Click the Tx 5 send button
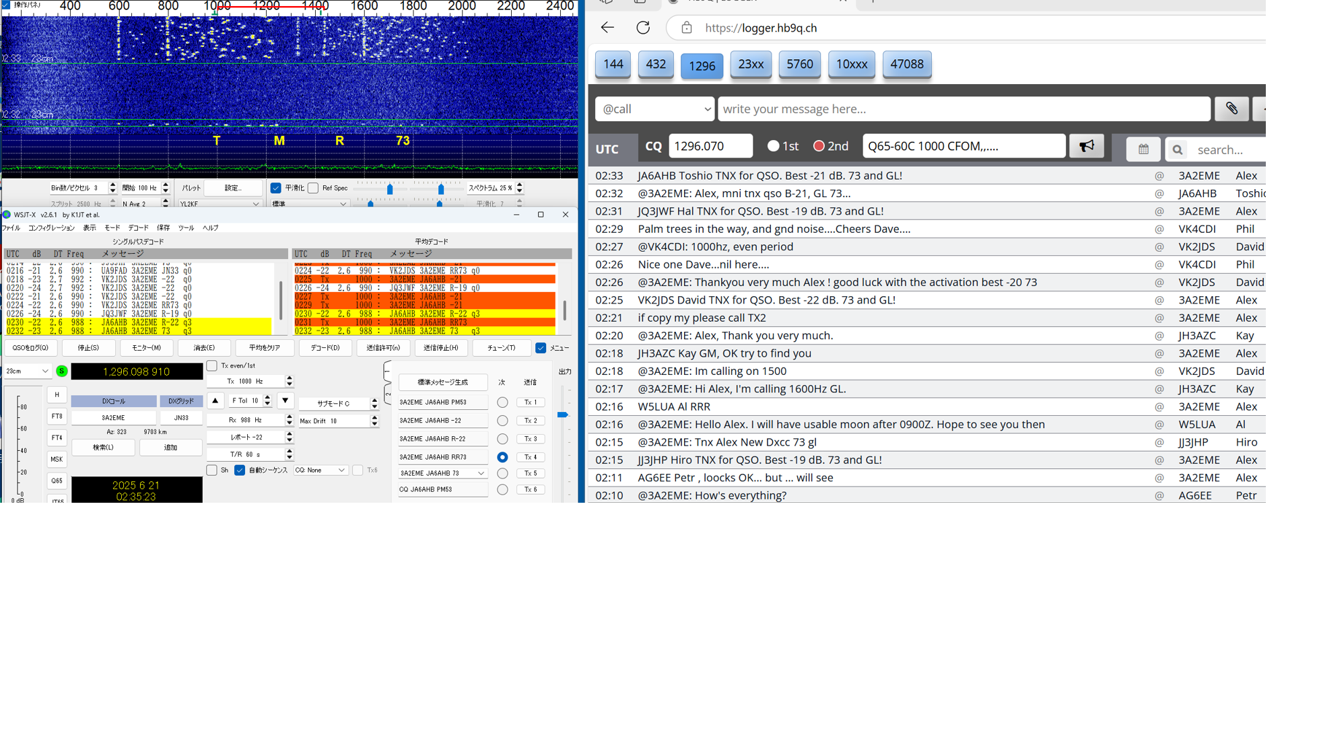Image resolution: width=1317 pixels, height=743 pixels. point(531,473)
